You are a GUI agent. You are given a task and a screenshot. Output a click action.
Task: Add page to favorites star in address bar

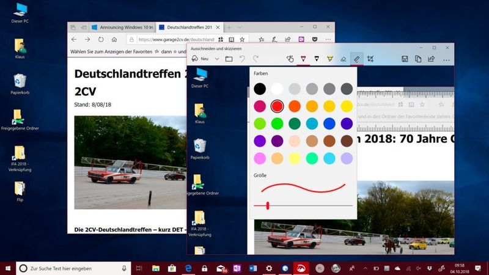coord(242,40)
